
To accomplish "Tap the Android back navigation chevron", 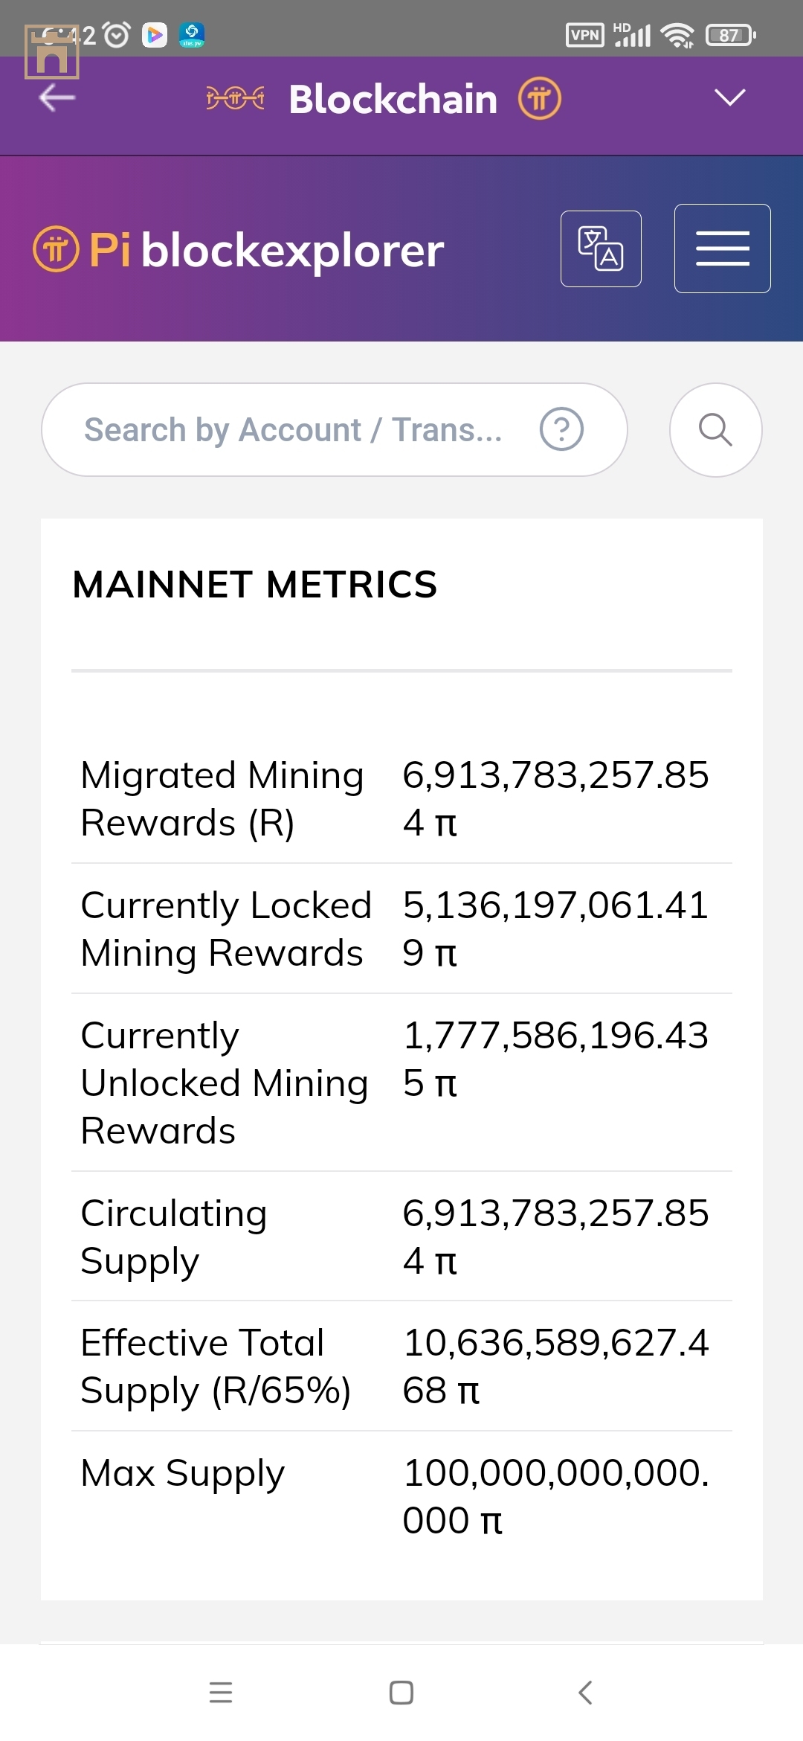I will 585,1693.
